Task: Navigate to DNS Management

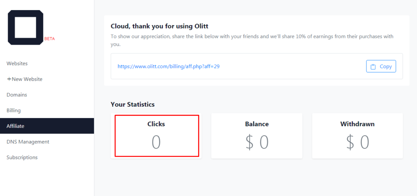Action: (28, 142)
